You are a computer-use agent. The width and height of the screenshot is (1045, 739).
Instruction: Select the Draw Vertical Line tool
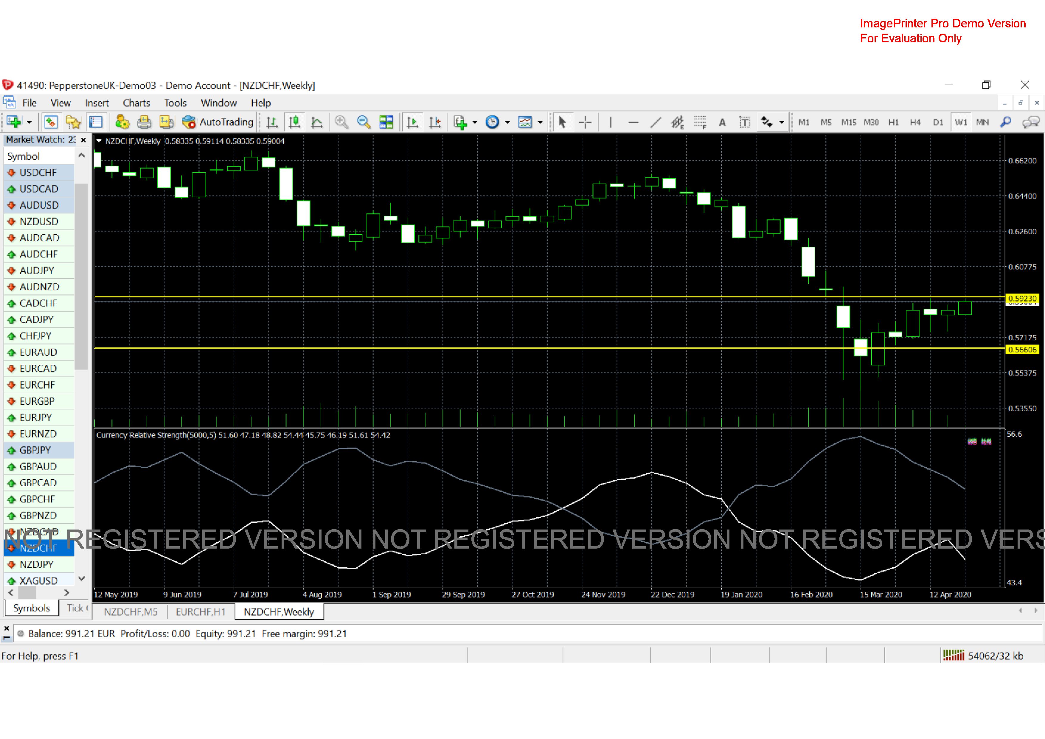tap(611, 122)
